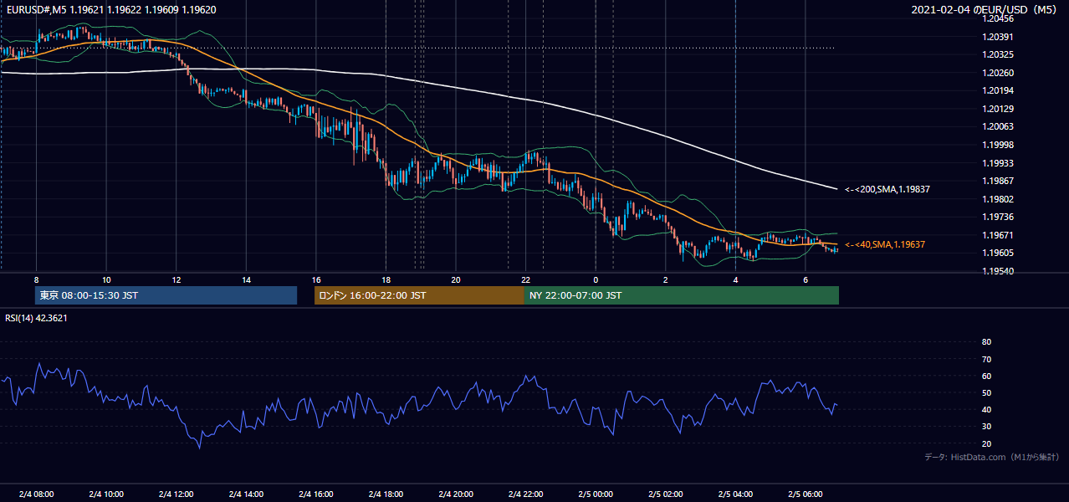Screen dimensions: 1069x502
Task: Click the 2/4 22:00 time label
Action: pyautogui.click(x=526, y=494)
